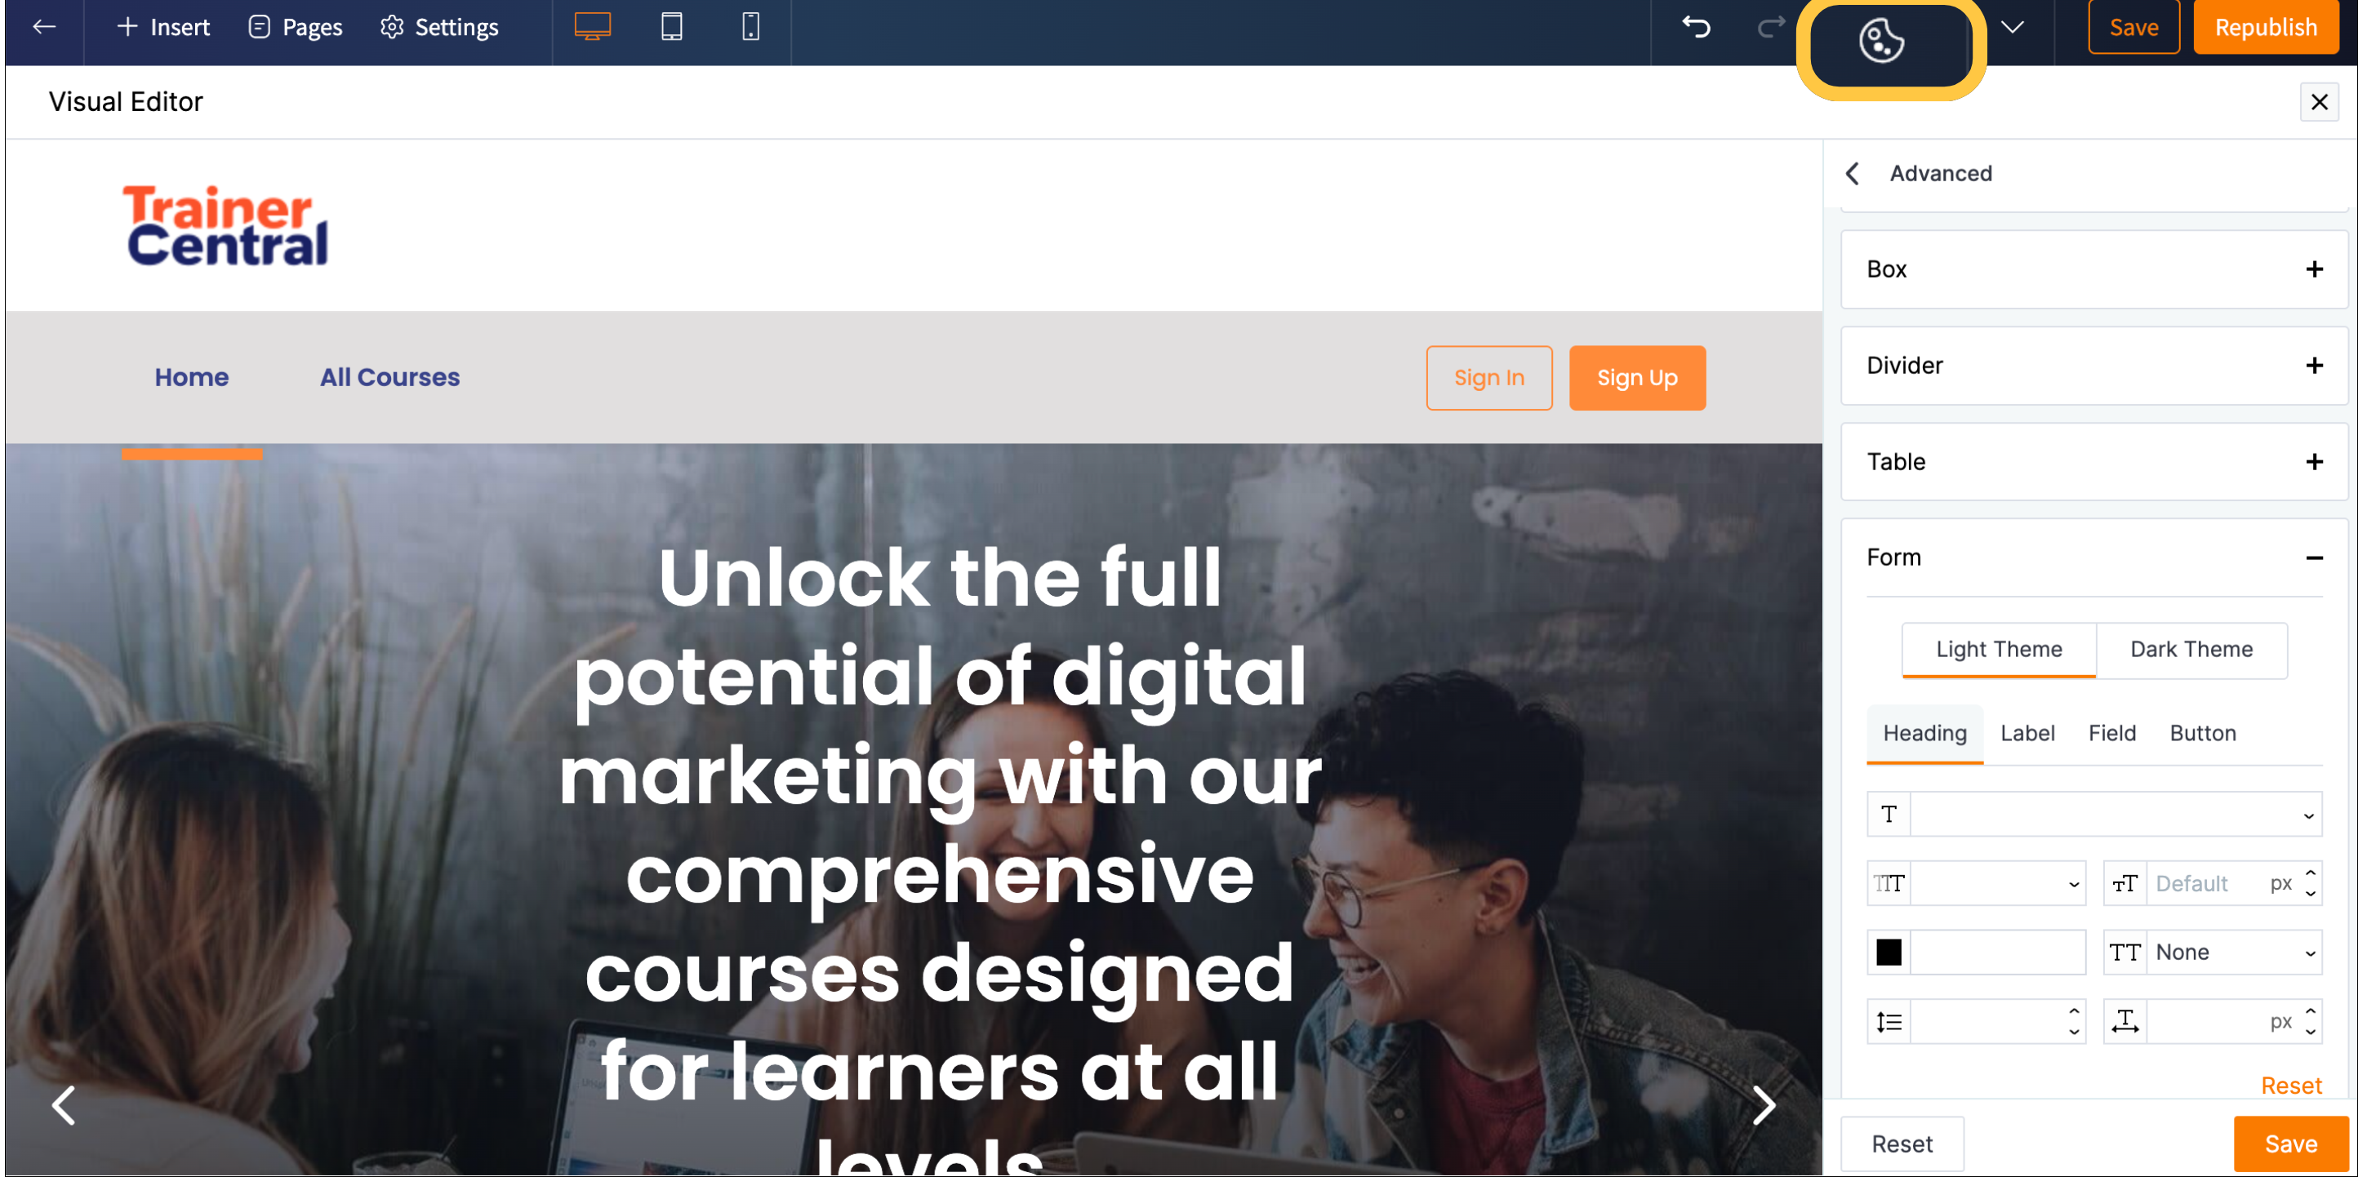Switch to desktop preview mode
2358x1177 pixels.
tap(592, 27)
